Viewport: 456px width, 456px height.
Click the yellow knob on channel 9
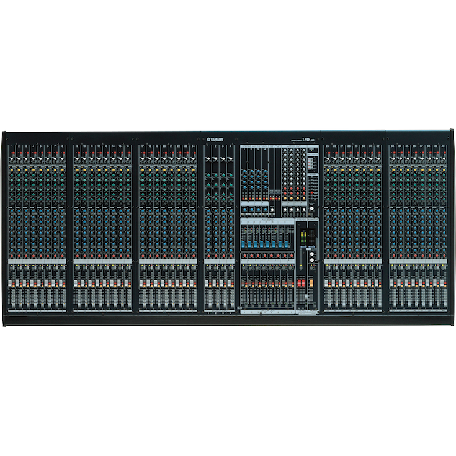[x=78, y=168]
